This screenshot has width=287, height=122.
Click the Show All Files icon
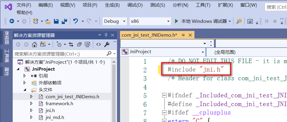(88, 44)
